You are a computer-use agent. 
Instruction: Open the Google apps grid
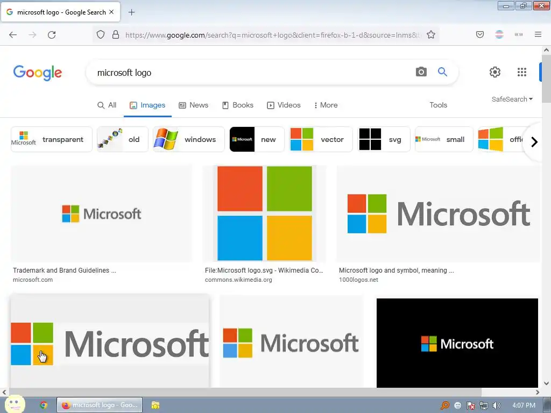pyautogui.click(x=522, y=72)
